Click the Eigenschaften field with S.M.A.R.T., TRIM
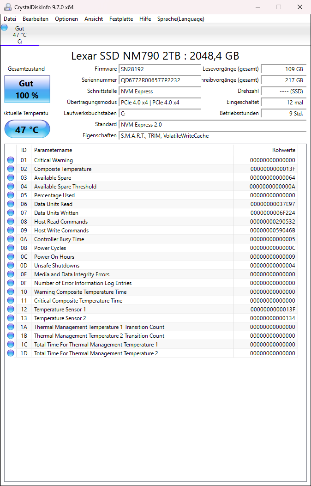Viewport: 311px width, 486px height. pyautogui.click(x=213, y=136)
